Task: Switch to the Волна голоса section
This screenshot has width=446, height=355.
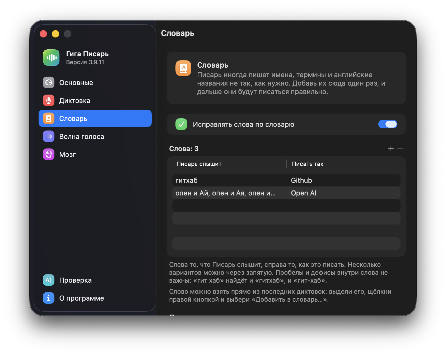Action: [95, 137]
